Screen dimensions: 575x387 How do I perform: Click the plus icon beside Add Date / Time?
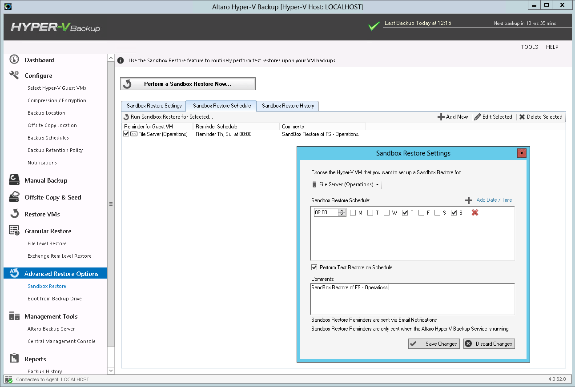468,200
